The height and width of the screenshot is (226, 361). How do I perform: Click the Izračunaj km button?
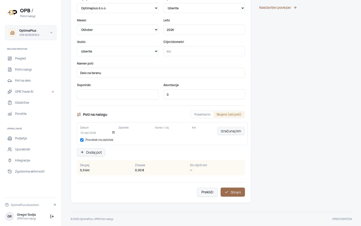[231, 131]
